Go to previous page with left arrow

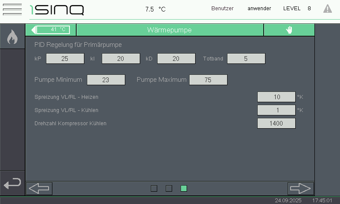pyautogui.click(x=39, y=188)
